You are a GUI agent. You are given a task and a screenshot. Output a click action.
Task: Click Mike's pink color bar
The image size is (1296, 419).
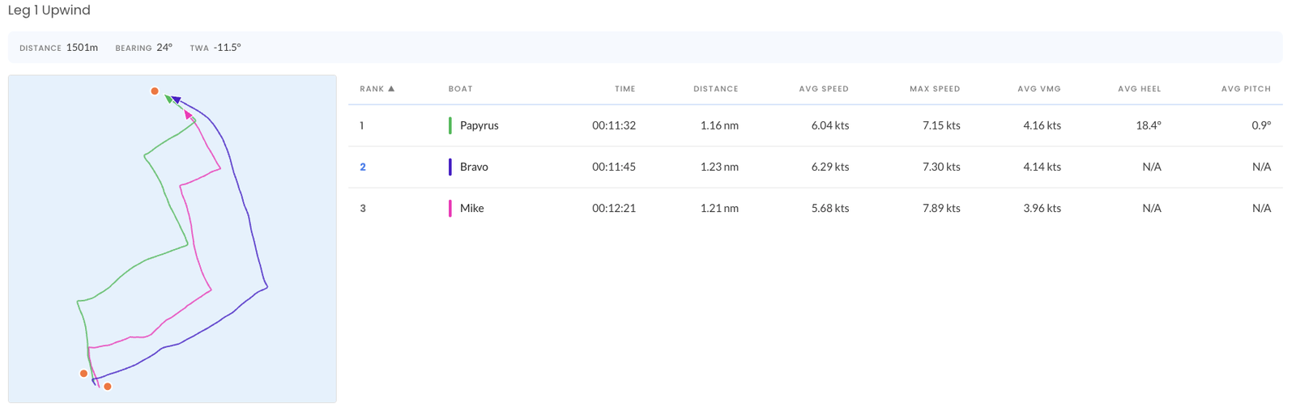tap(450, 208)
